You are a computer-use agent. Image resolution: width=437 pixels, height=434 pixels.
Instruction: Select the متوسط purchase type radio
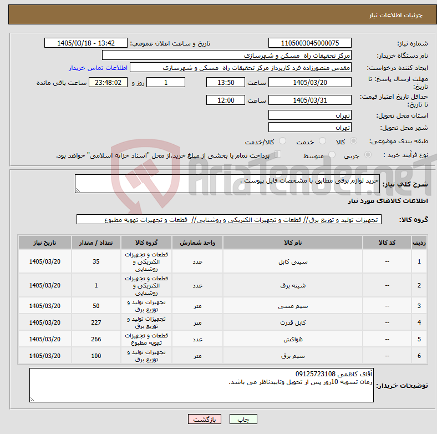[x=332, y=154]
